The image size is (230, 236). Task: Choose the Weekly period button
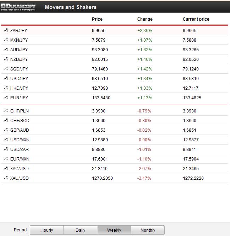pos(114,230)
